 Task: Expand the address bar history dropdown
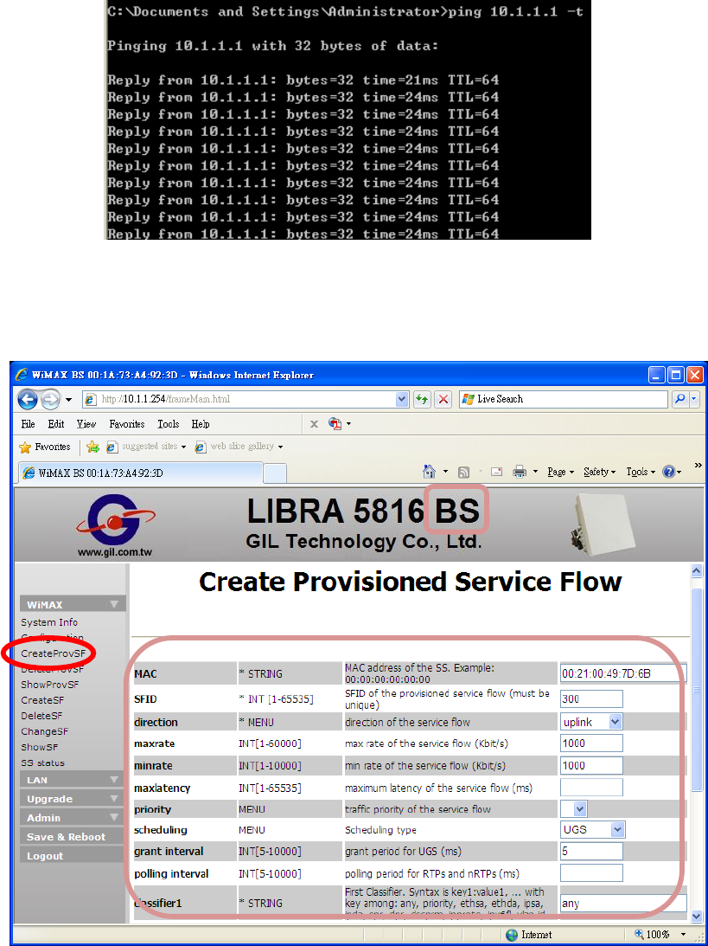point(403,399)
